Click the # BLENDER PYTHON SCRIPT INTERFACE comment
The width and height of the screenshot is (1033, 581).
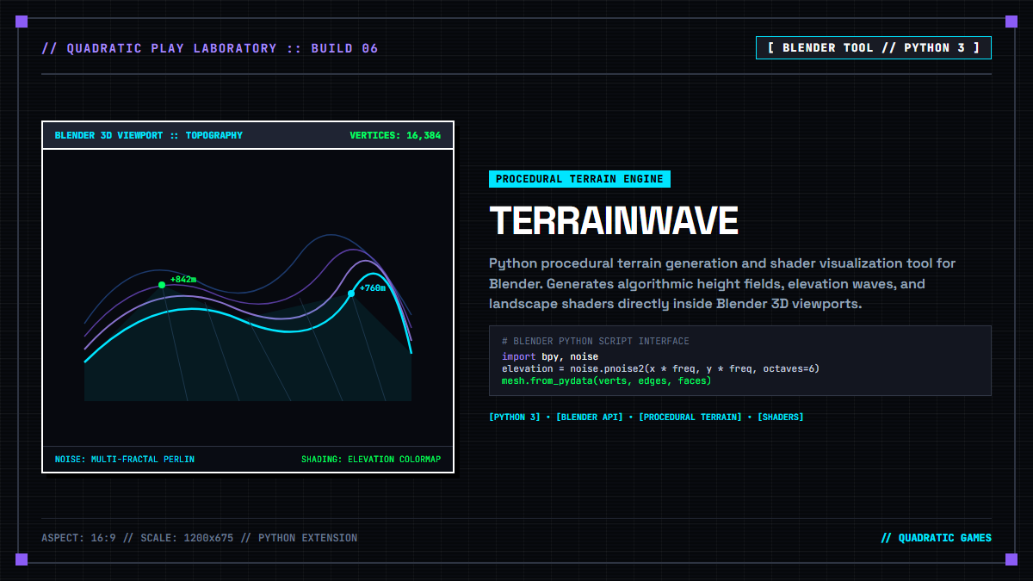596,342
